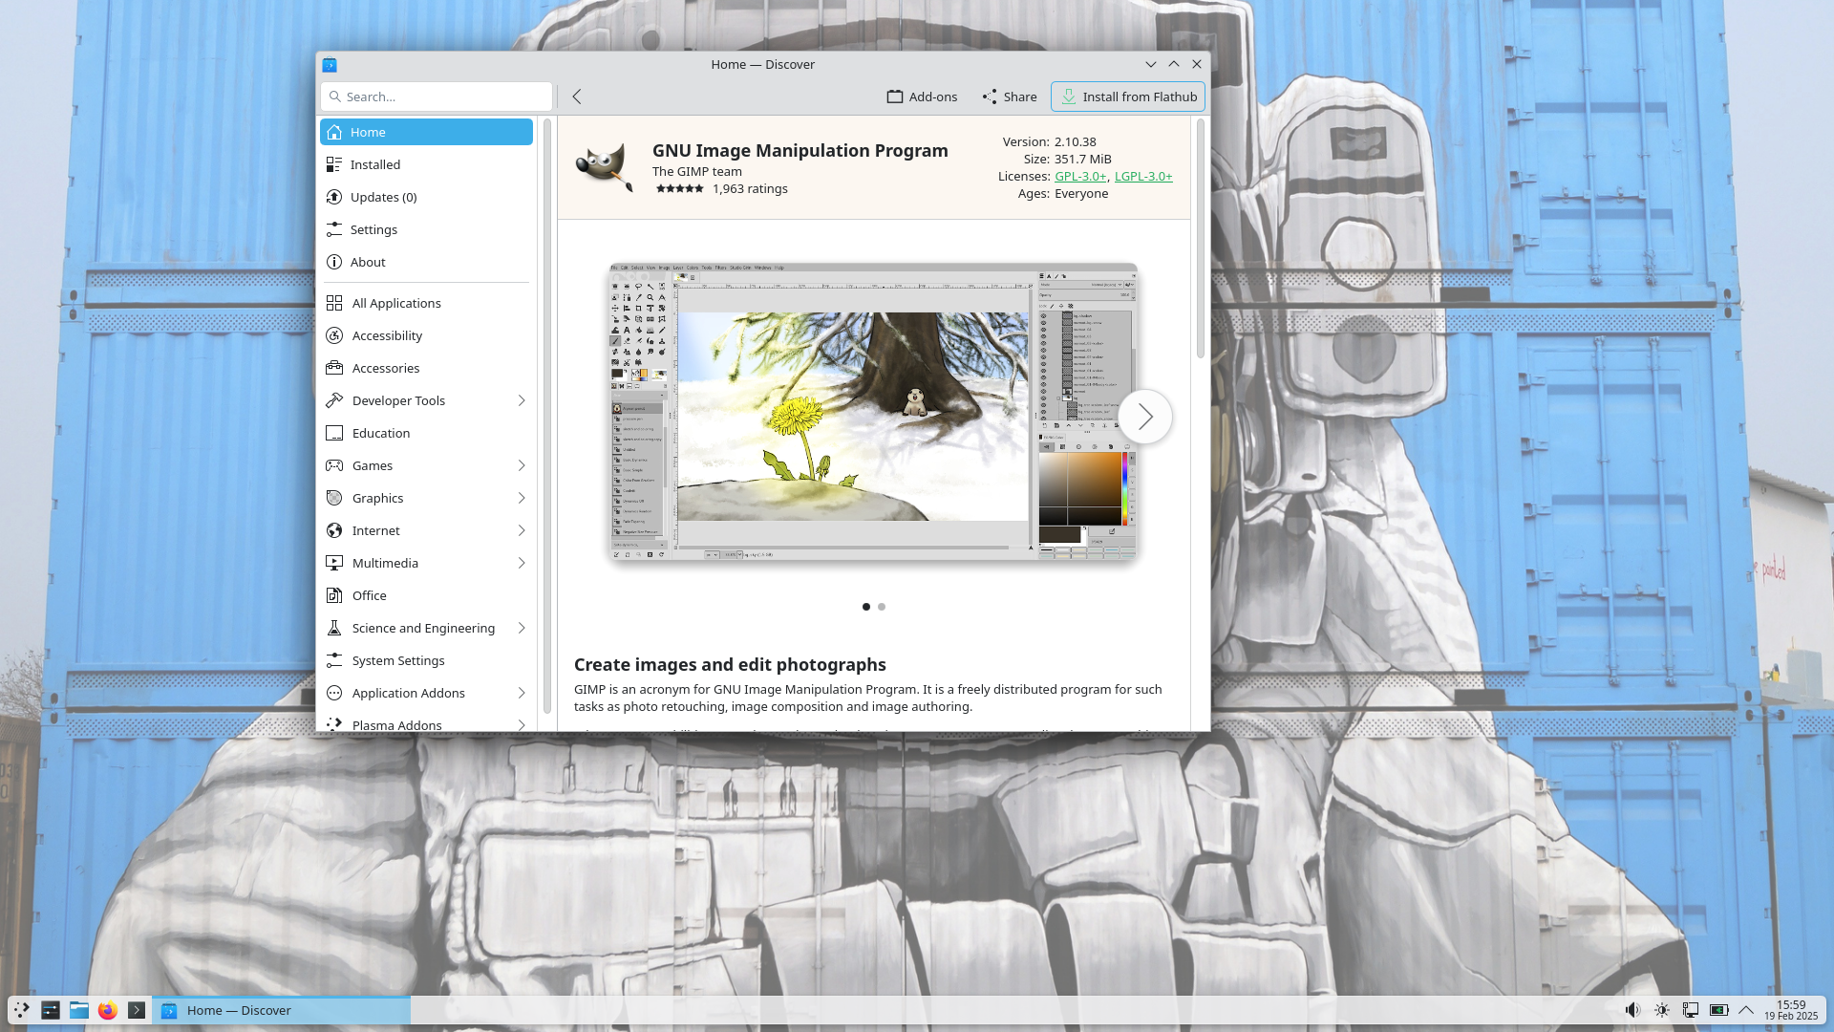Click the sidebar vertical scrollbar

click(x=547, y=416)
